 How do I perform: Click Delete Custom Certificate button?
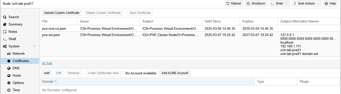[x=104, y=13]
